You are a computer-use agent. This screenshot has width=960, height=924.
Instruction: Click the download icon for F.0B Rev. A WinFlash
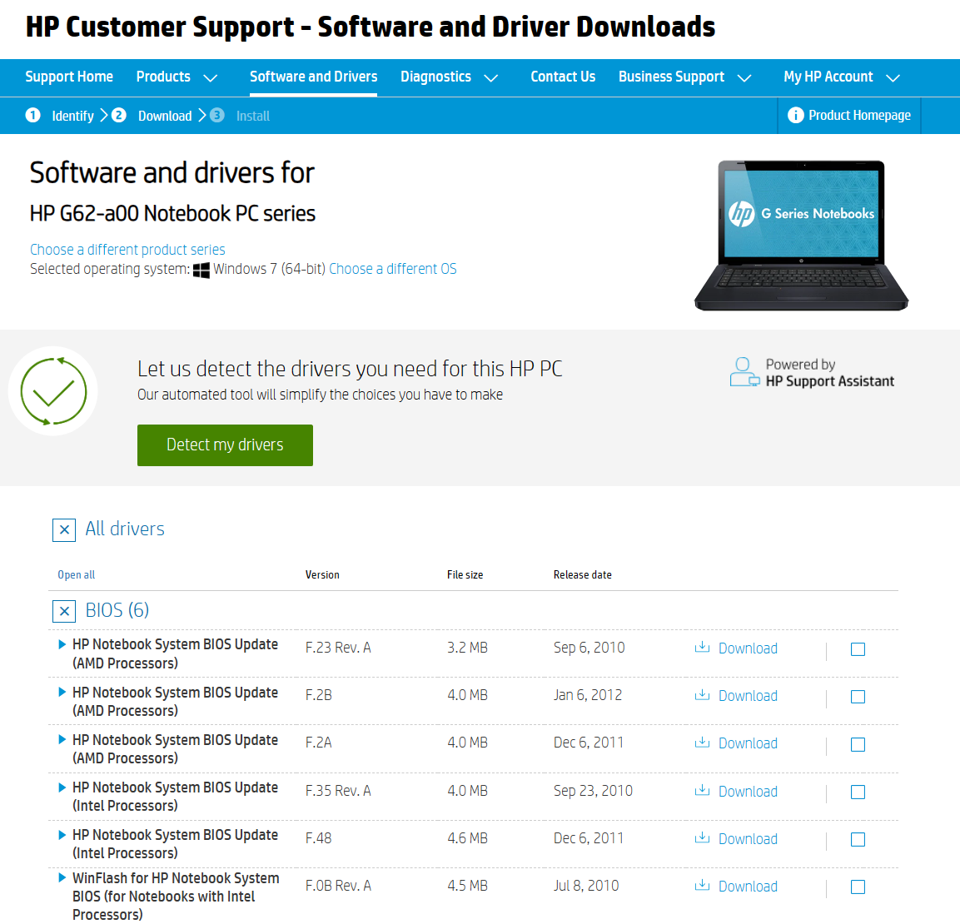point(702,886)
